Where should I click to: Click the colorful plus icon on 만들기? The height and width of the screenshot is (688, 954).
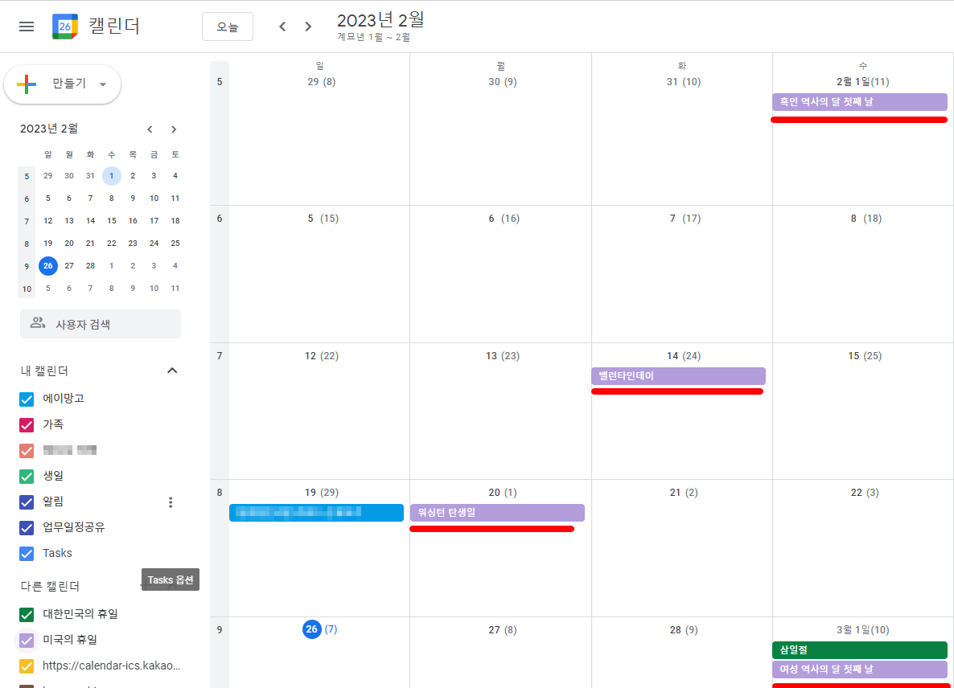coord(27,84)
